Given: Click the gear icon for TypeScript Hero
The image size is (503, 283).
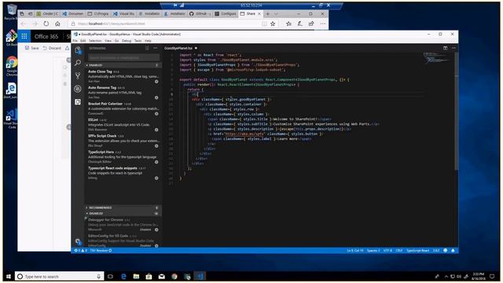Looking at the screenshot, I should pos(156,162).
